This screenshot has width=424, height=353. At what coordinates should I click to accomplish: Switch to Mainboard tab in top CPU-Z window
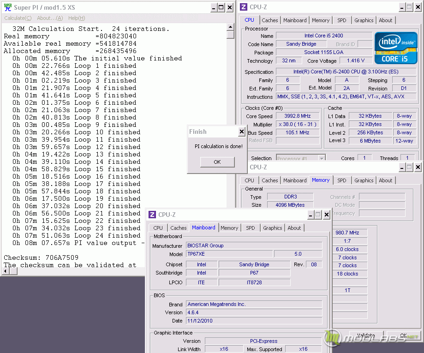click(295, 20)
